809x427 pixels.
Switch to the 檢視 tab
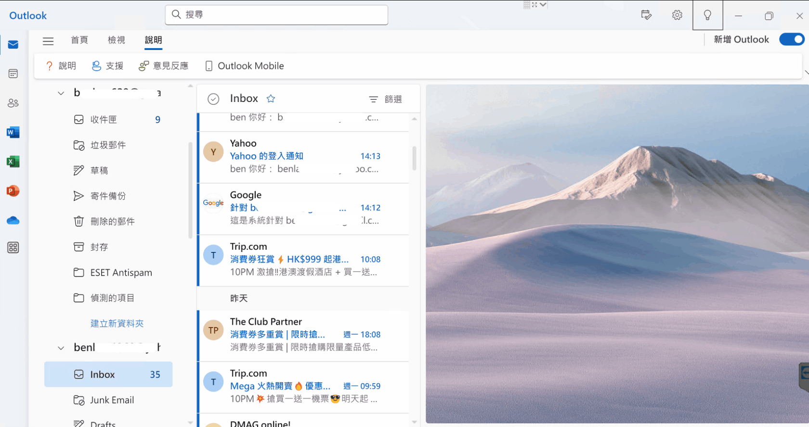[x=117, y=40]
